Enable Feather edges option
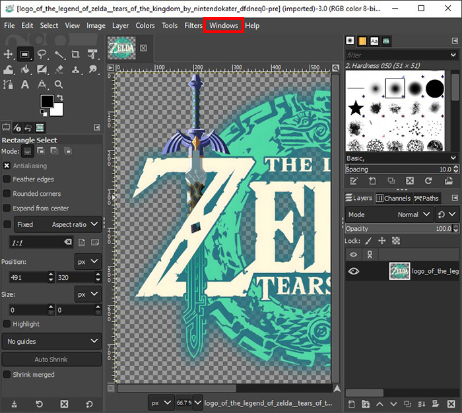Image resolution: width=462 pixels, height=413 pixels. click(x=7, y=179)
